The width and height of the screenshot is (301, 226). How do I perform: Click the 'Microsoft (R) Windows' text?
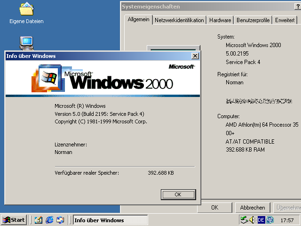point(80,106)
